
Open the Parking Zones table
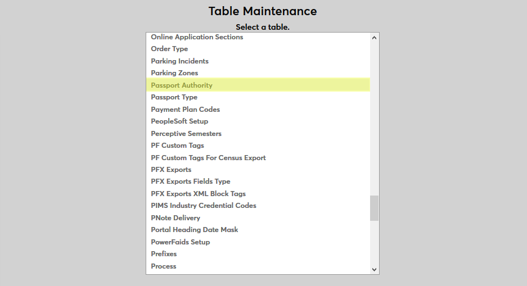pyautogui.click(x=174, y=73)
